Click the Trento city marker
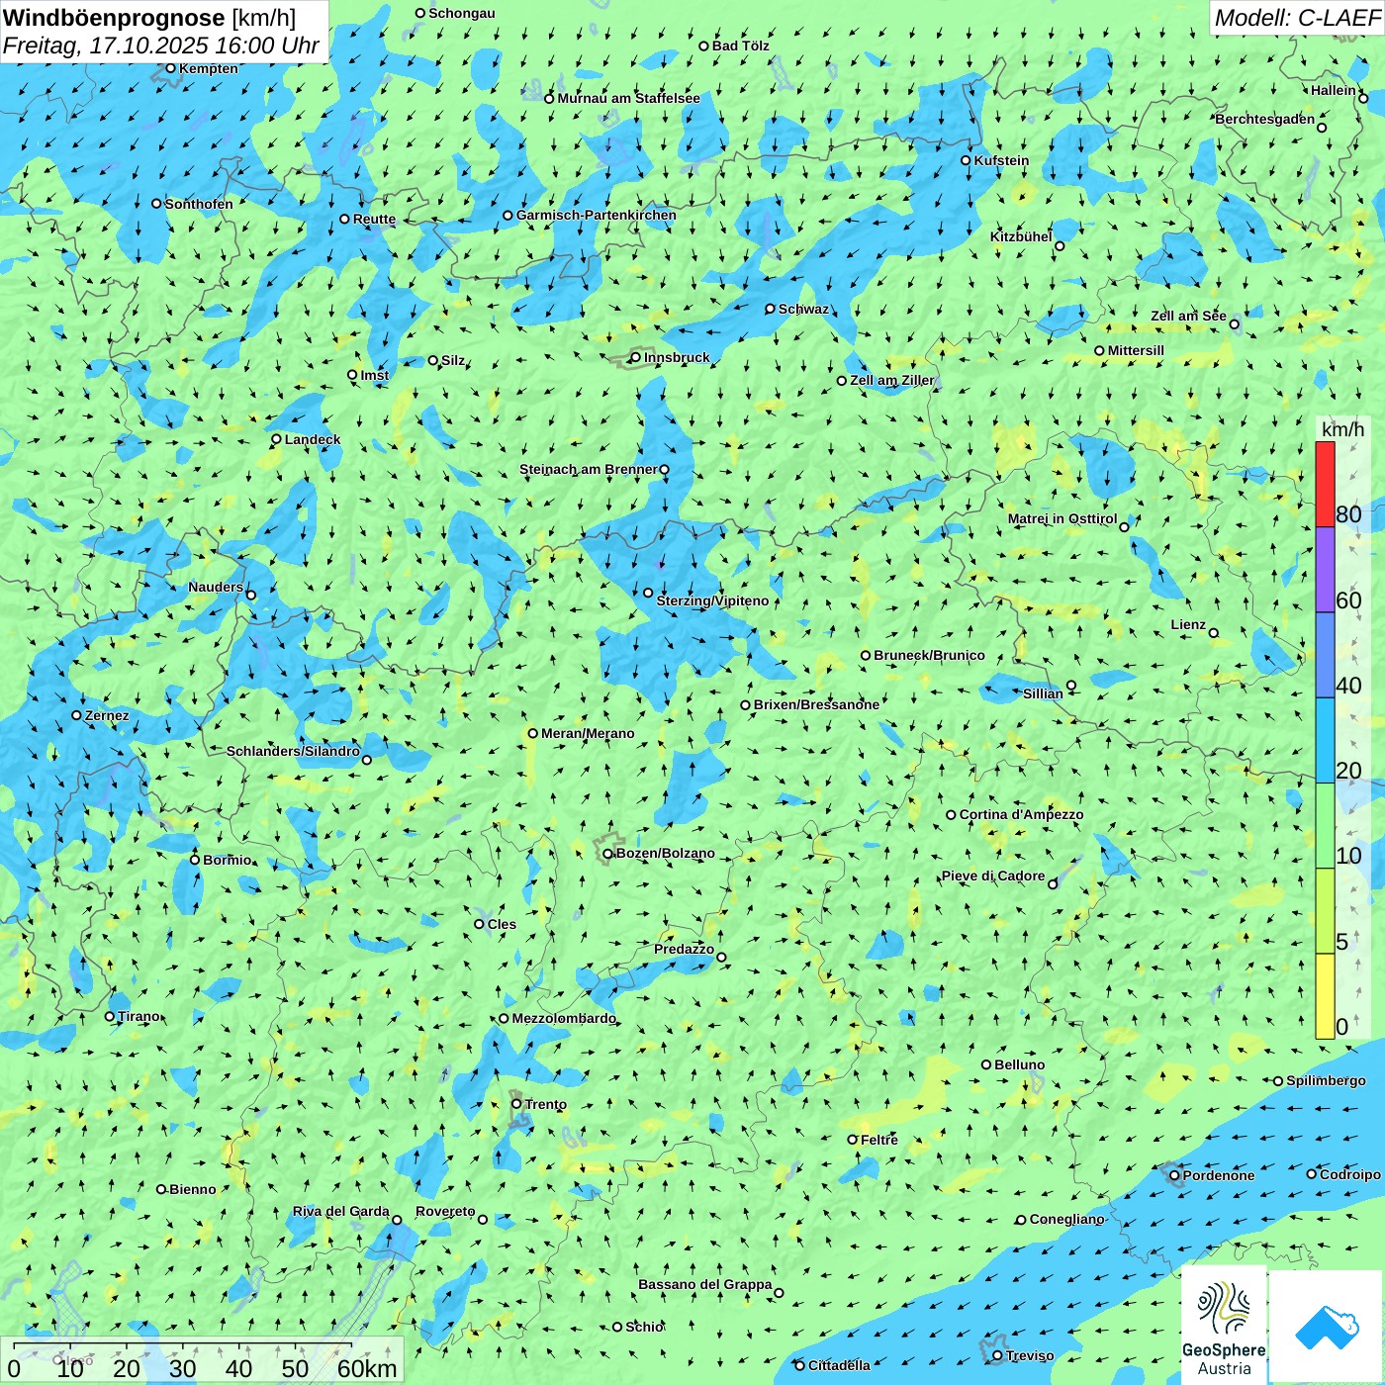1385x1385 pixels. coord(516,1104)
